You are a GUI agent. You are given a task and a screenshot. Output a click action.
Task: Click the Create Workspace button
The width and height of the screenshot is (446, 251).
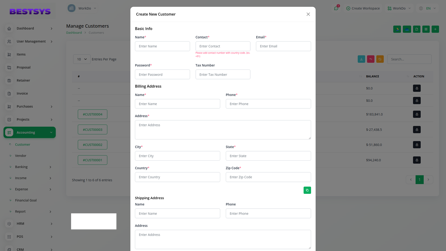(x=363, y=8)
